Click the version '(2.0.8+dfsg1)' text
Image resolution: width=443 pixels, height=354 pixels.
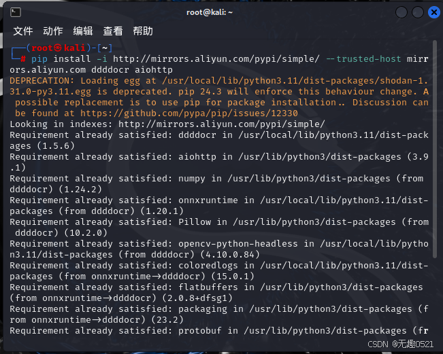coord(197,298)
